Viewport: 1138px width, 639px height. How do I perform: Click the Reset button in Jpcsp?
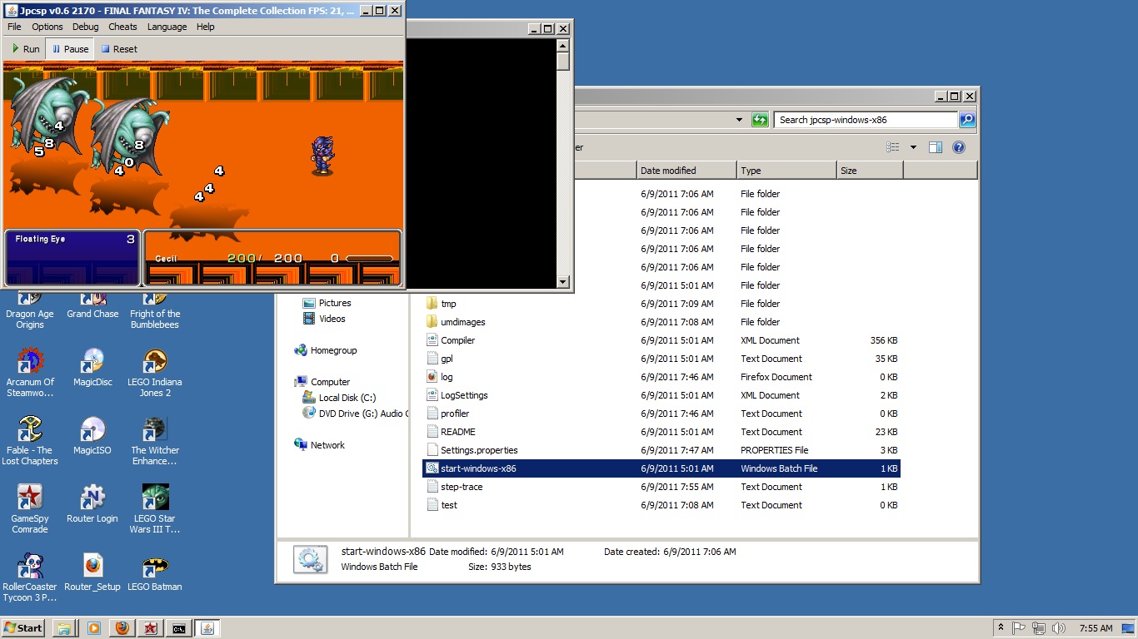pyautogui.click(x=119, y=49)
